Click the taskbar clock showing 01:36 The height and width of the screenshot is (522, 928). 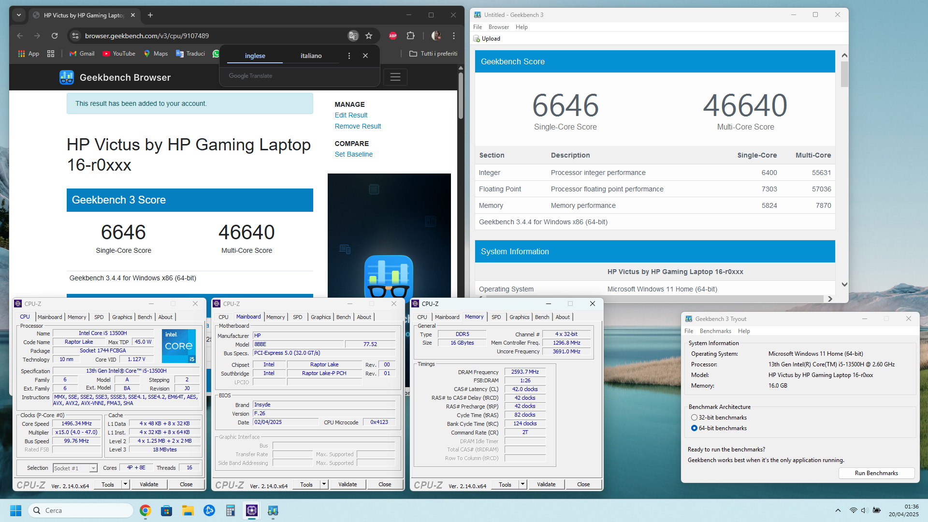[903, 510]
